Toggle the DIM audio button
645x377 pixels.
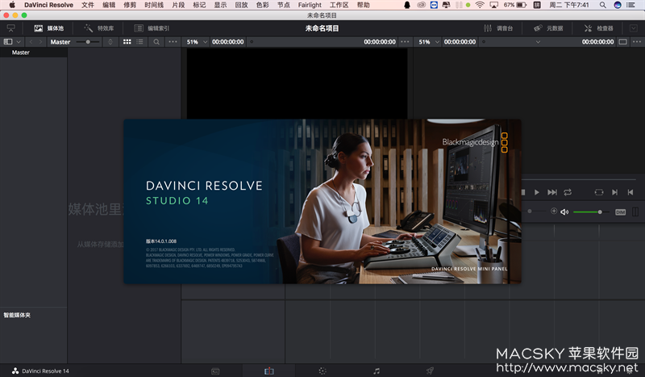[x=620, y=212]
